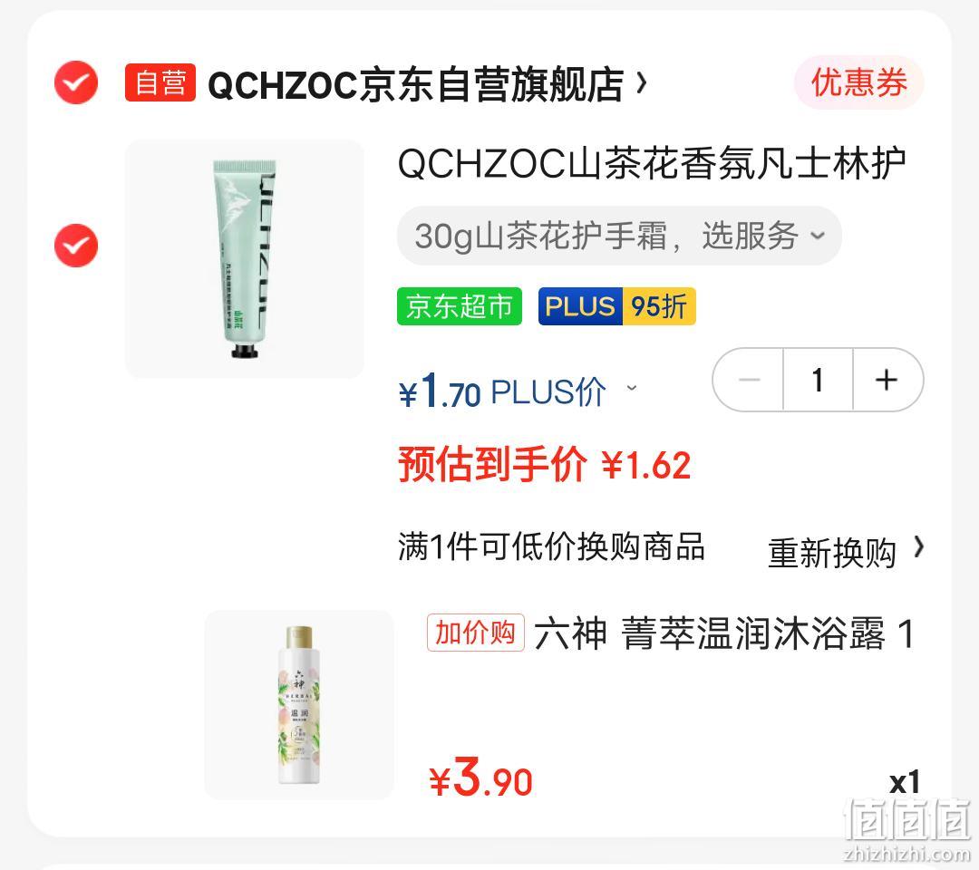
Task: Expand the 30g山茶花护手霜 spec selector
Action: point(619,236)
